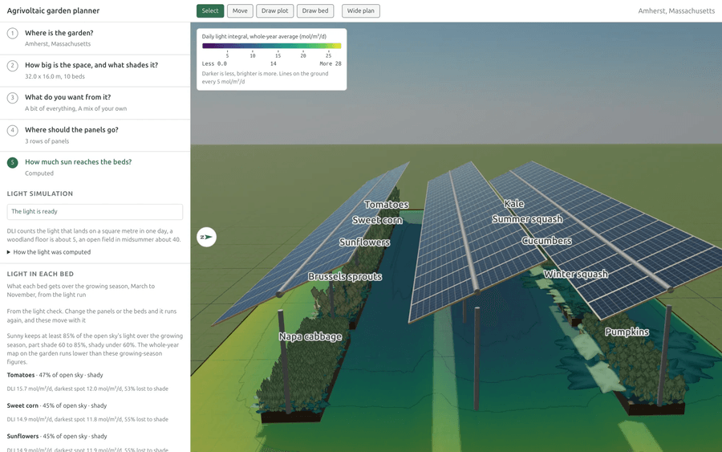Viewport: 722px width, 452px height.
Task: Click '32.0 x 16.0 m, 10 beds' summary
Action: pyautogui.click(x=55, y=76)
